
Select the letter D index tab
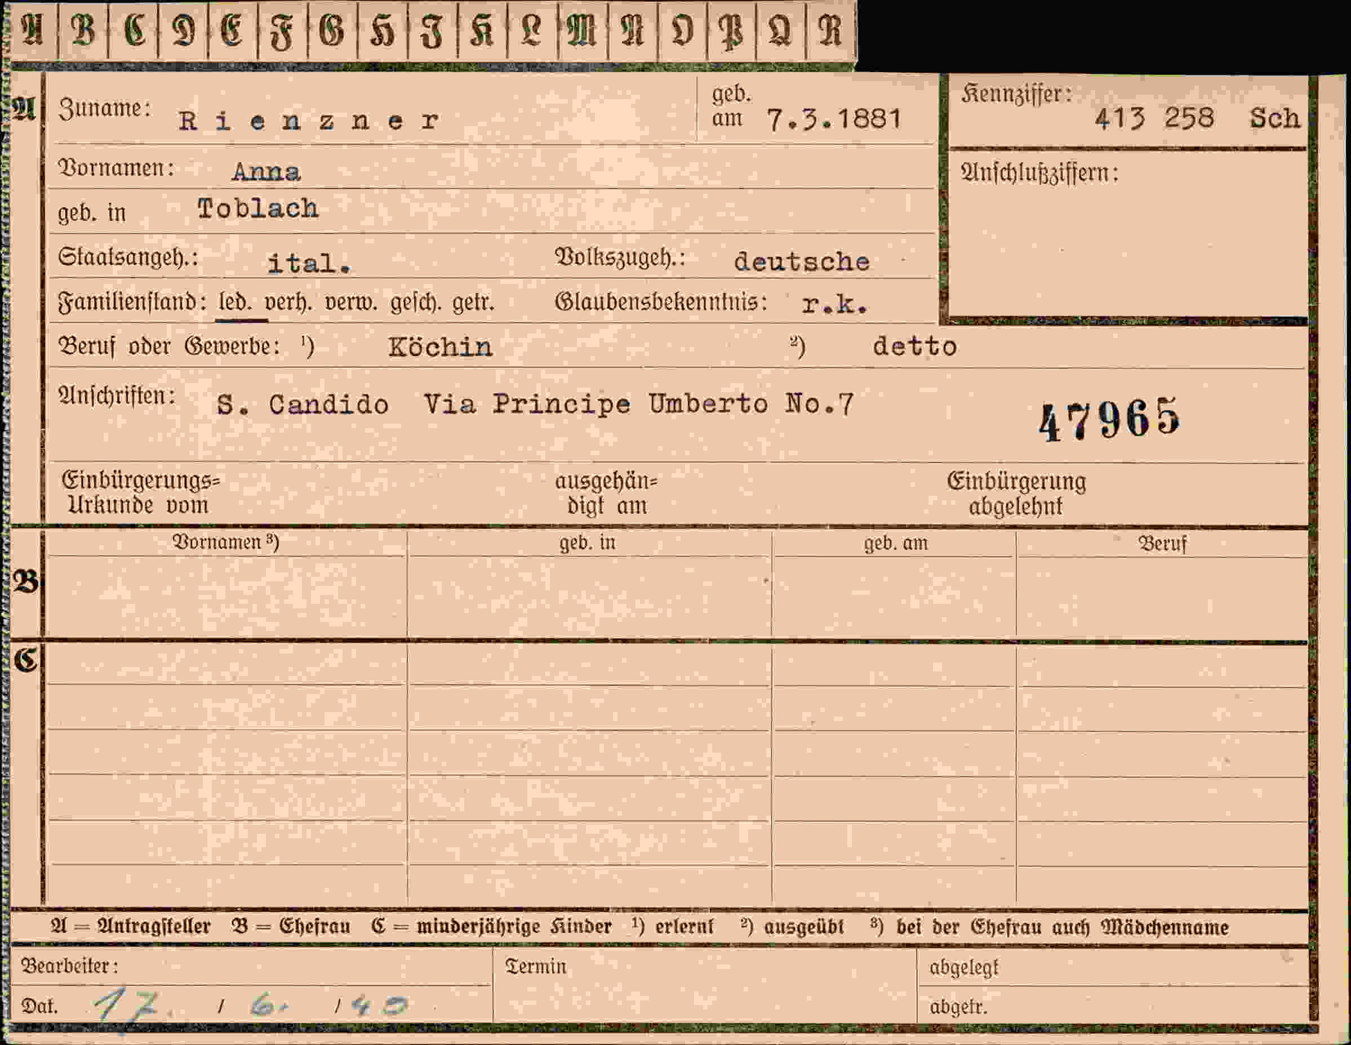click(x=184, y=31)
